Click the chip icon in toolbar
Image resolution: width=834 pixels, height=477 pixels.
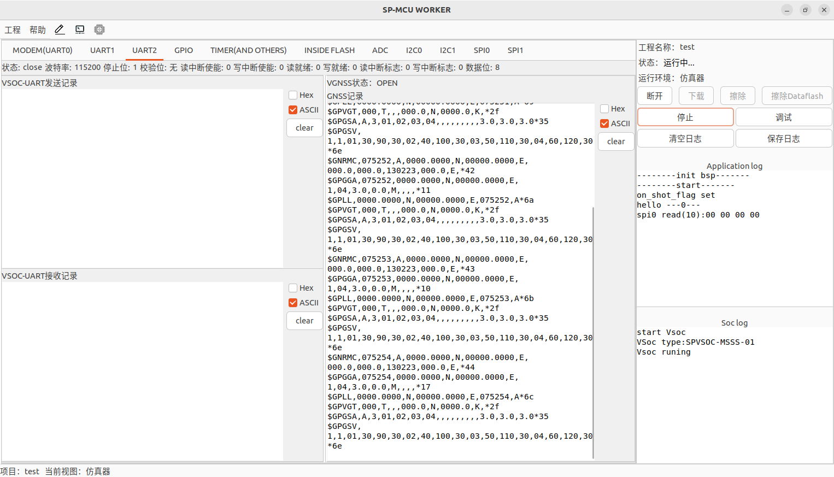pos(99,30)
